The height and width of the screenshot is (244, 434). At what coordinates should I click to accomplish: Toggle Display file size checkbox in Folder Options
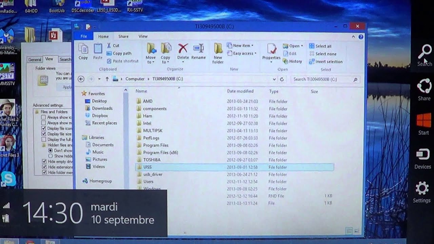tap(43, 134)
